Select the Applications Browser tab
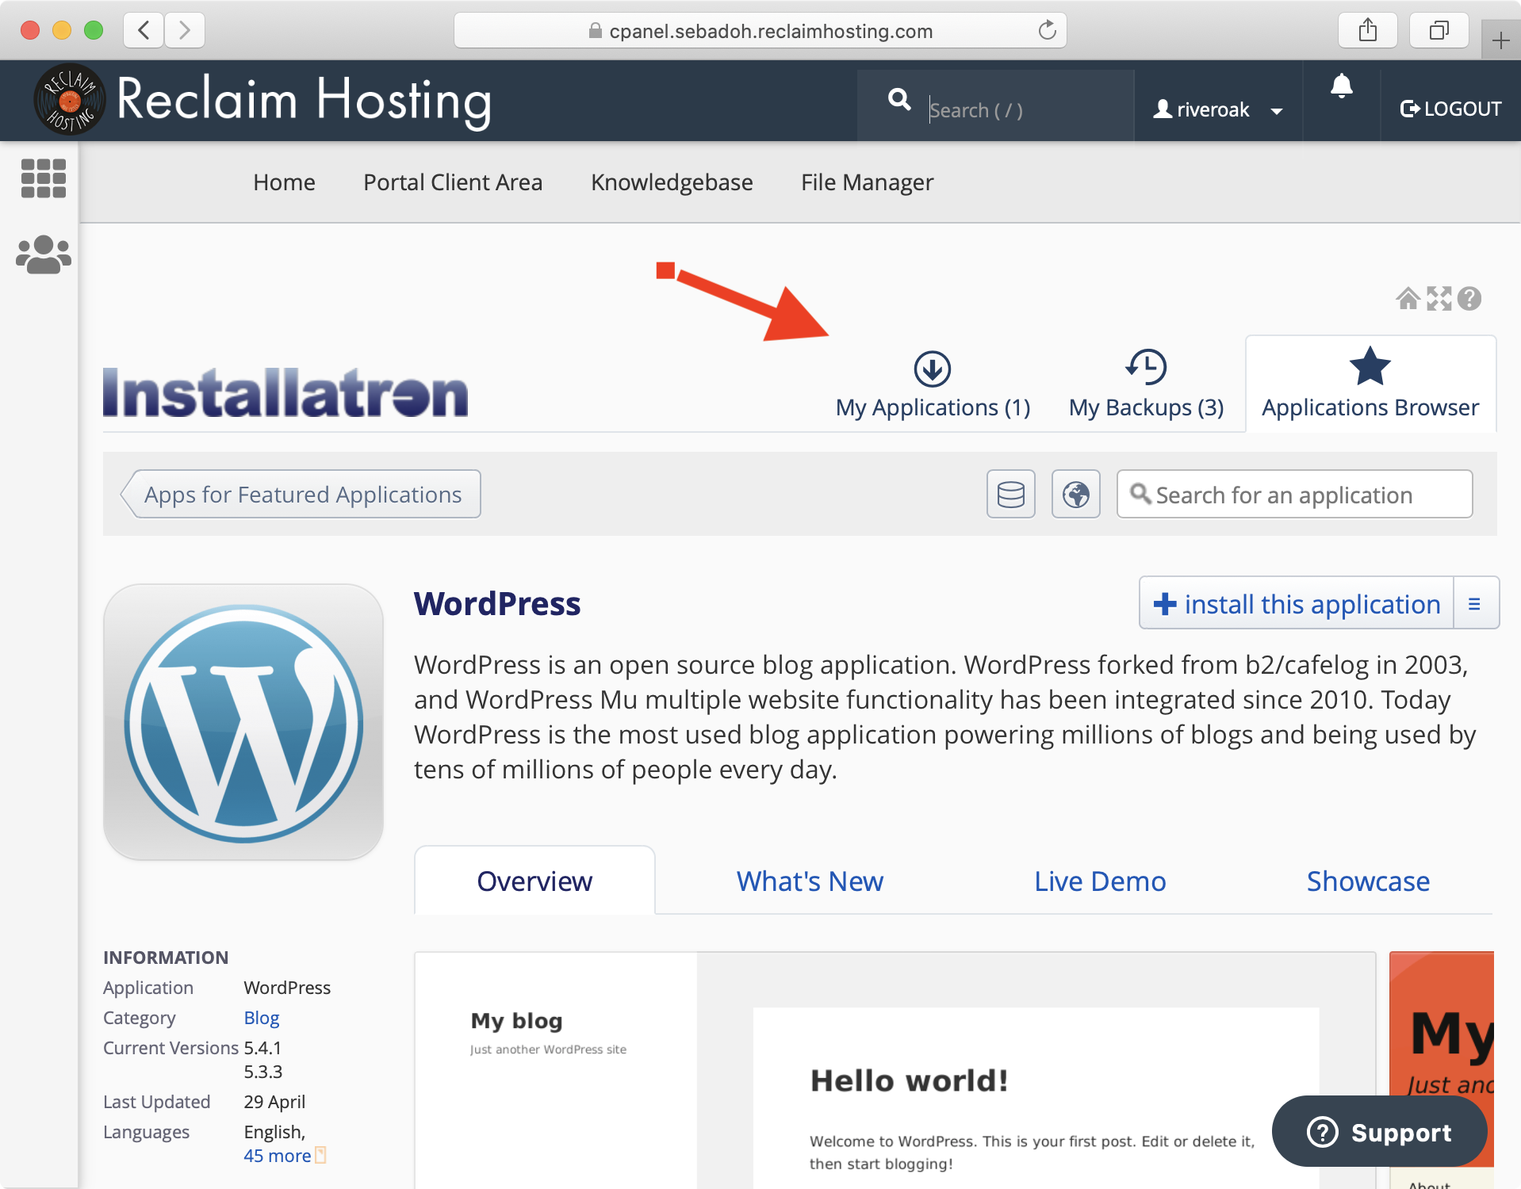 click(1370, 384)
